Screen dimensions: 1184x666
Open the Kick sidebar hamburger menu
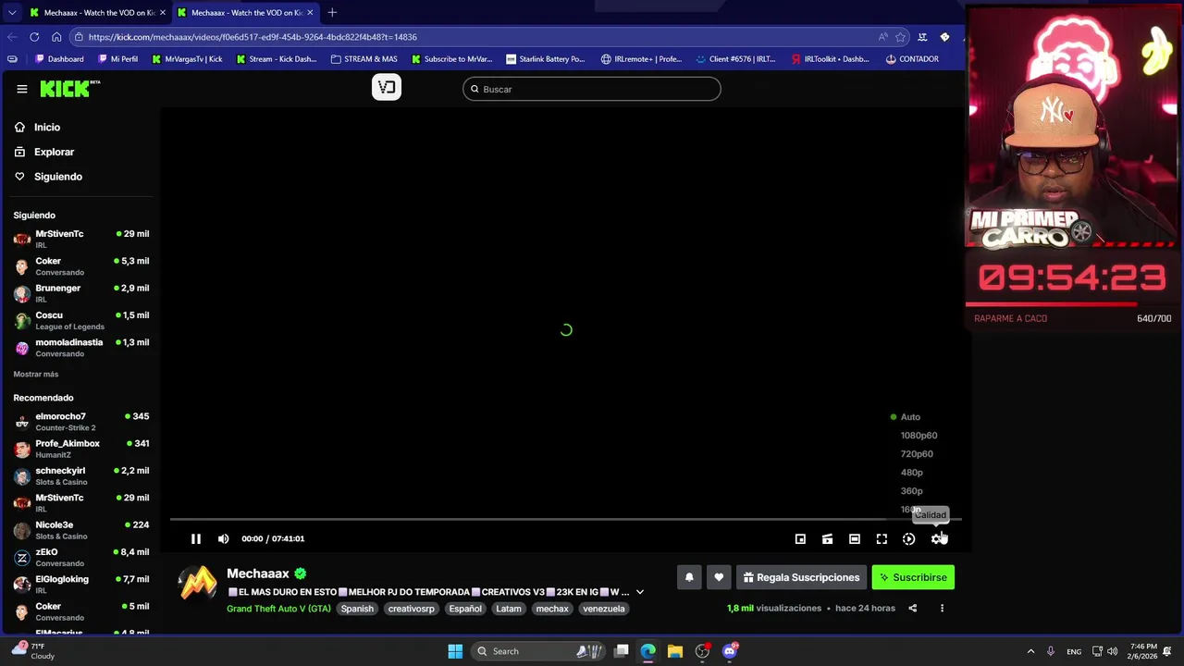(x=21, y=89)
